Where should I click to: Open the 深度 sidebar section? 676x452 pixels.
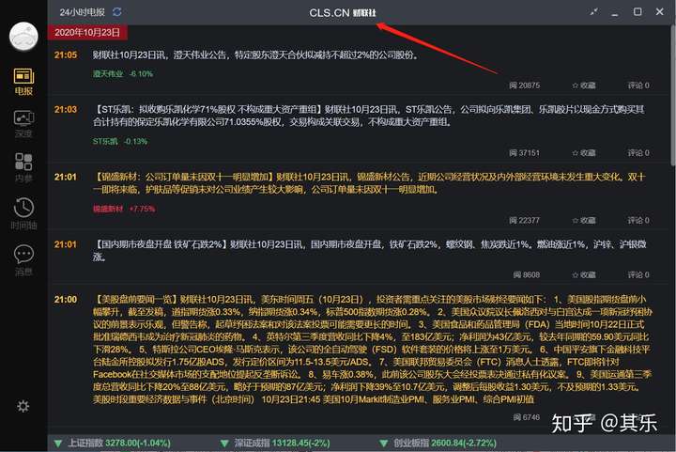tap(23, 124)
